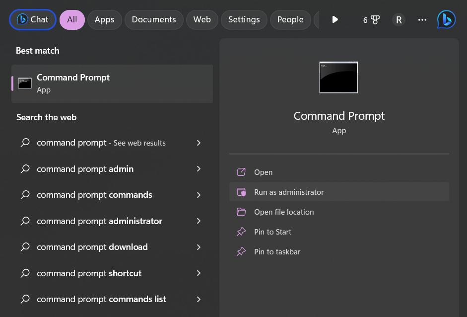Select Command Prompt best match result
Viewport: 467px width, 317px height.
point(112,83)
